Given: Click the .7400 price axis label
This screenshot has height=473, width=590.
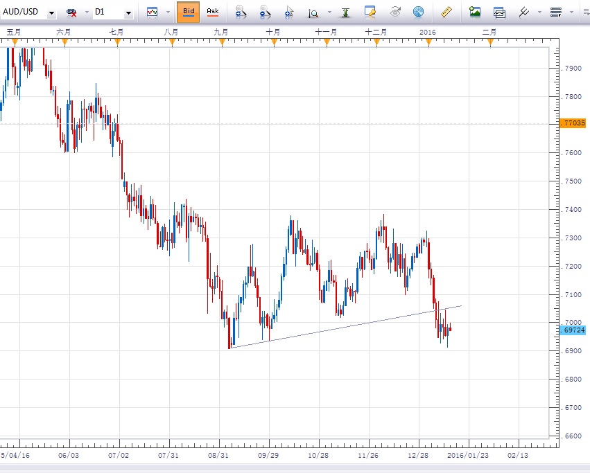Looking at the screenshot, I should pos(571,209).
